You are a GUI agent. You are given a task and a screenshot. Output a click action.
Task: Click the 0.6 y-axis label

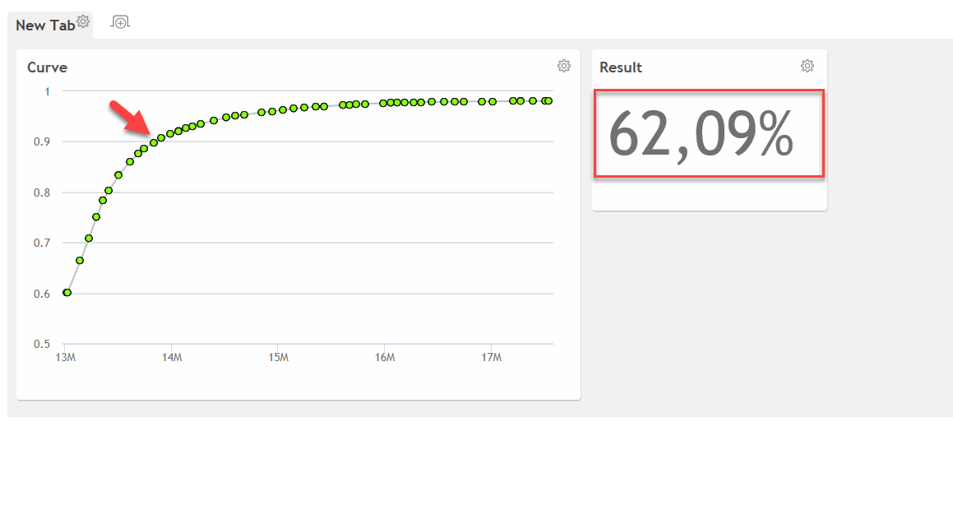pos(42,294)
